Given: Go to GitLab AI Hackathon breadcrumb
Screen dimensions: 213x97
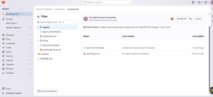Looking at the screenshot, I should click(x=44, y=9).
